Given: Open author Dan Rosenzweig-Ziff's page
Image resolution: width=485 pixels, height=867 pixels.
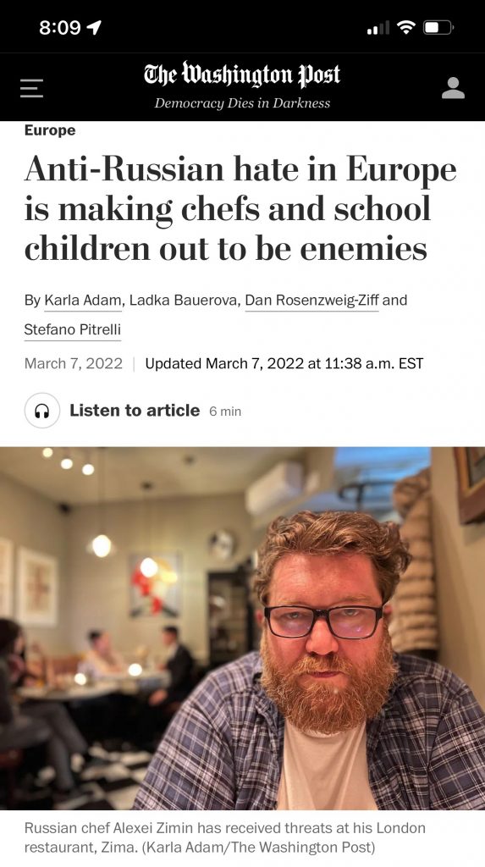Looking at the screenshot, I should (311, 301).
